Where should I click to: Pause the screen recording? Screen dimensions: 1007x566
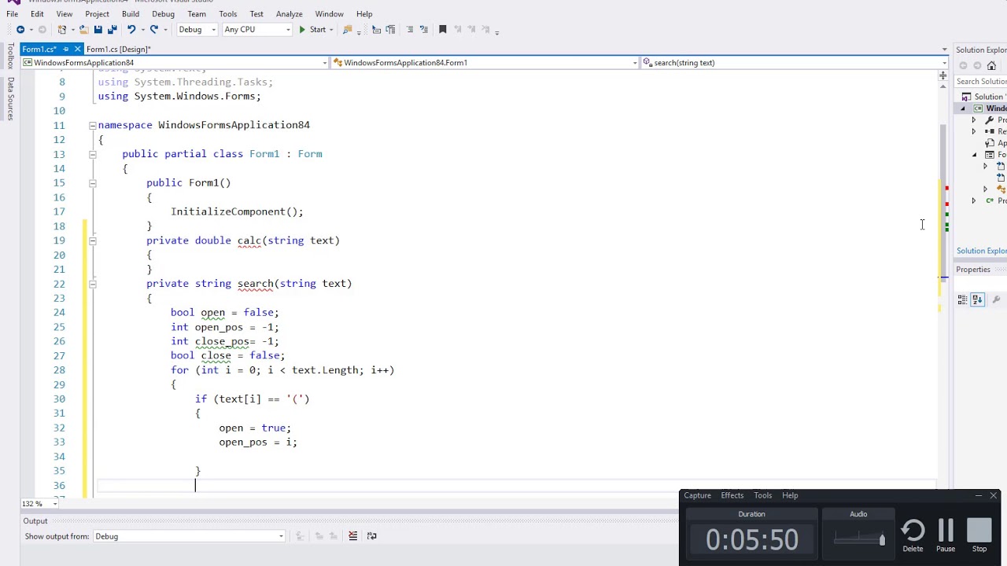point(946,535)
